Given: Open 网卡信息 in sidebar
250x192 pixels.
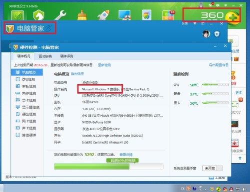Looking at the screenshot, I should click(27, 121).
